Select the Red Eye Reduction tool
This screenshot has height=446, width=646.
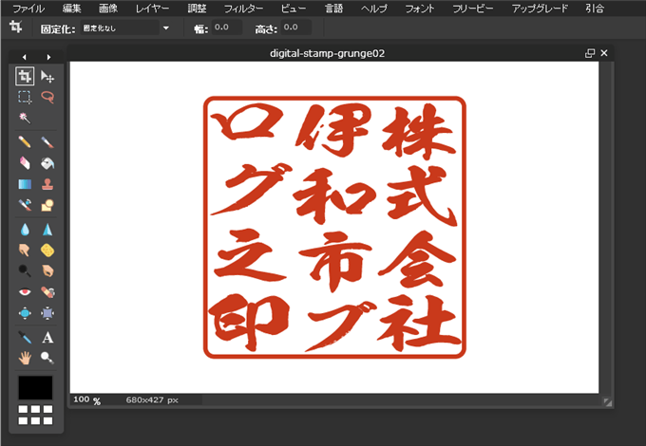[x=25, y=292]
